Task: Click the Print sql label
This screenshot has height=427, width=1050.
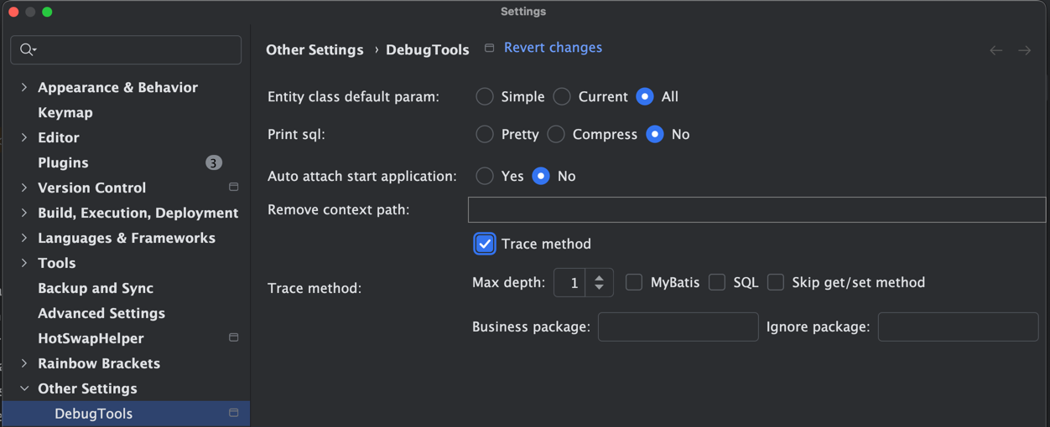Action: tap(296, 134)
